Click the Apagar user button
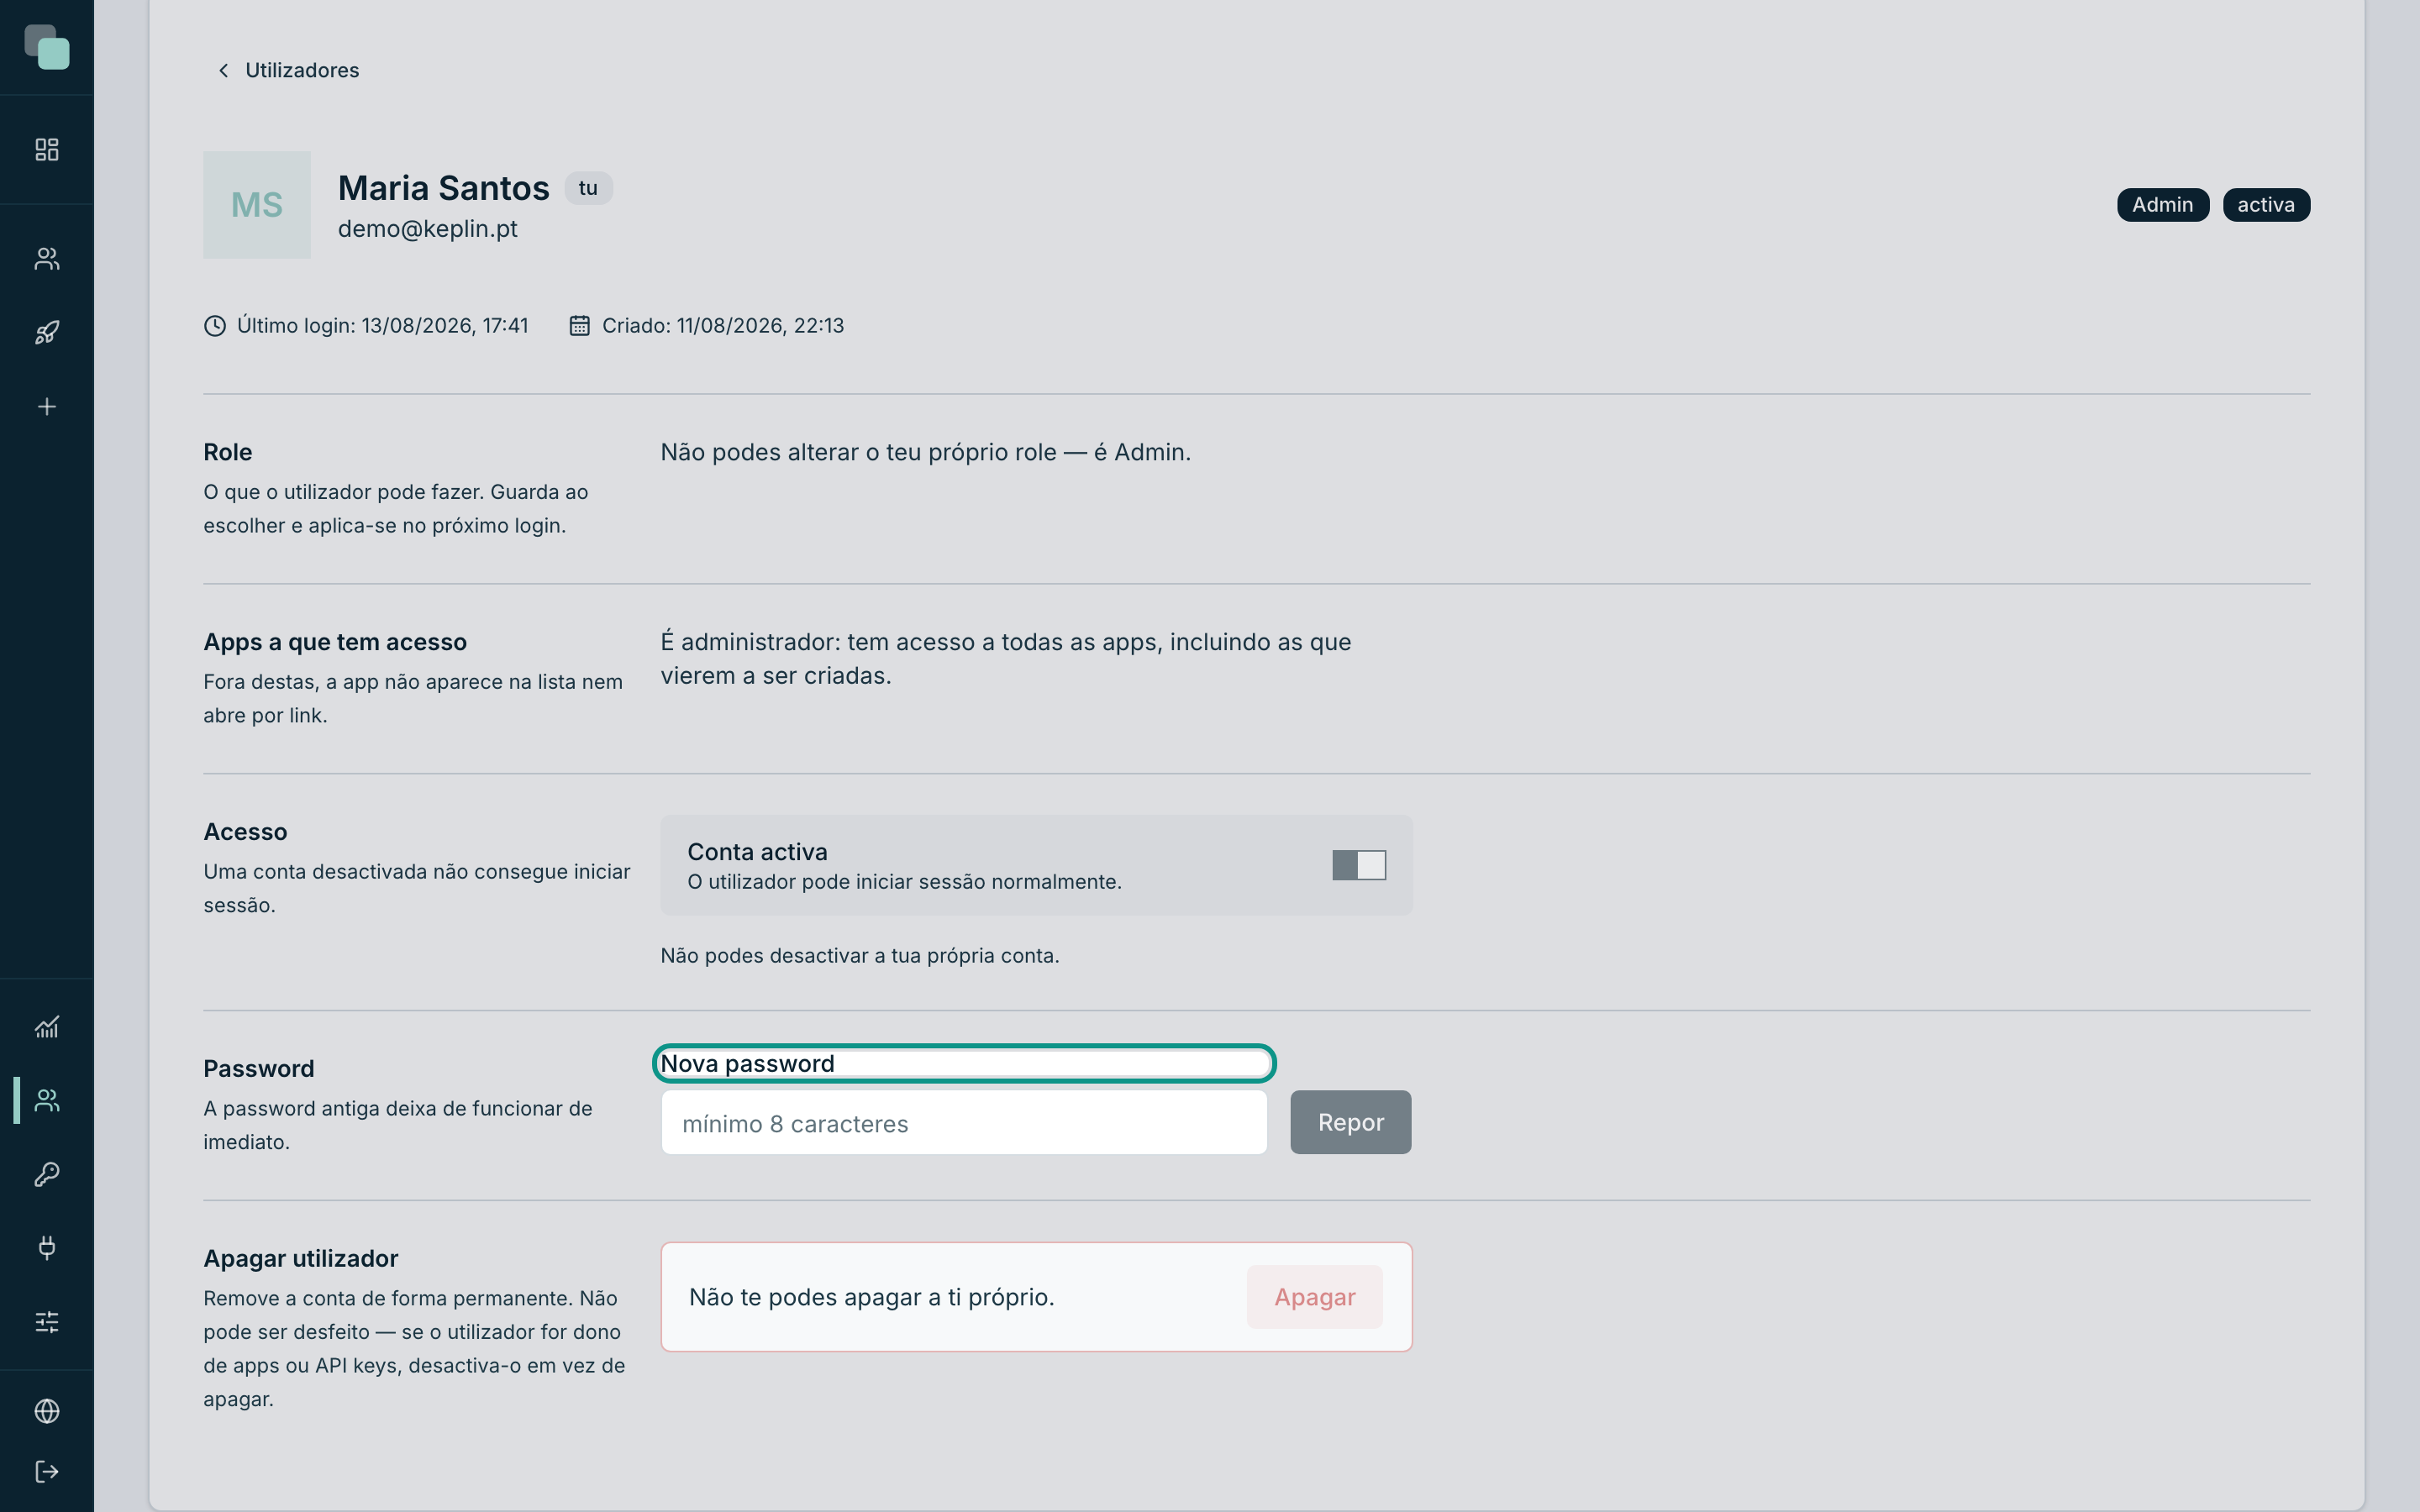Viewport: 2420px width, 1512px height. [x=1314, y=1297]
